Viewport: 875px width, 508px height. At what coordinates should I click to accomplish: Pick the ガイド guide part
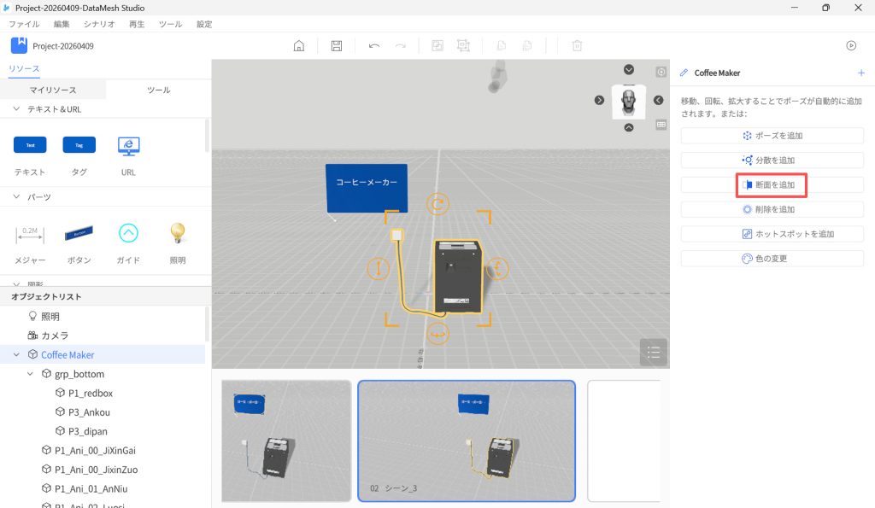128,233
